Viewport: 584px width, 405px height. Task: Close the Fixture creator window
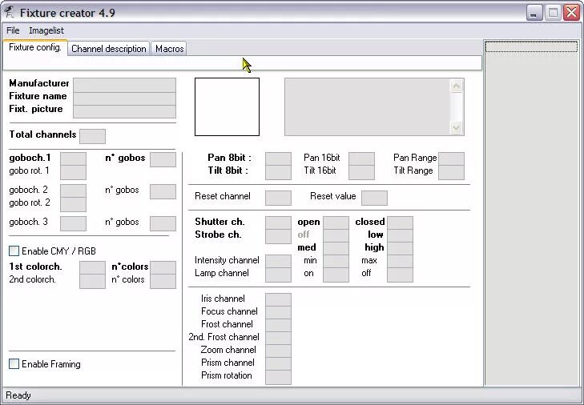click(x=571, y=13)
